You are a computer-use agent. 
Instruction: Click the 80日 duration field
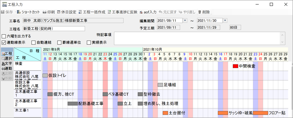235,28
